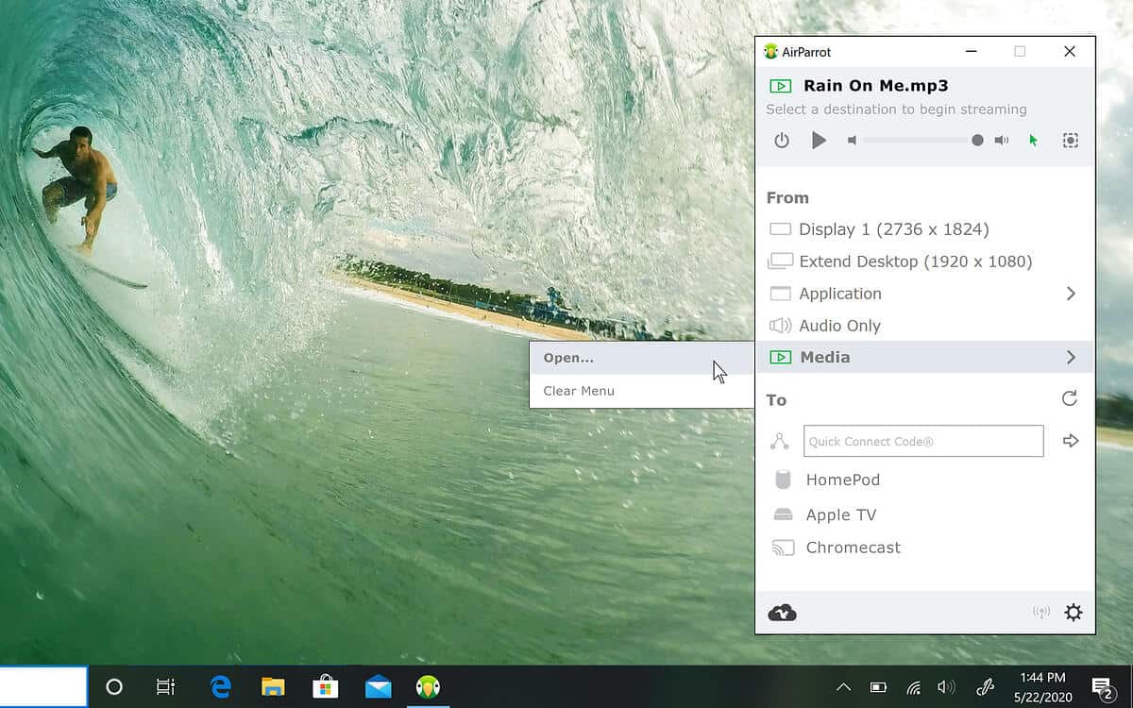The height and width of the screenshot is (708, 1133).
Task: Expand the Media submenu arrow
Action: point(1071,358)
